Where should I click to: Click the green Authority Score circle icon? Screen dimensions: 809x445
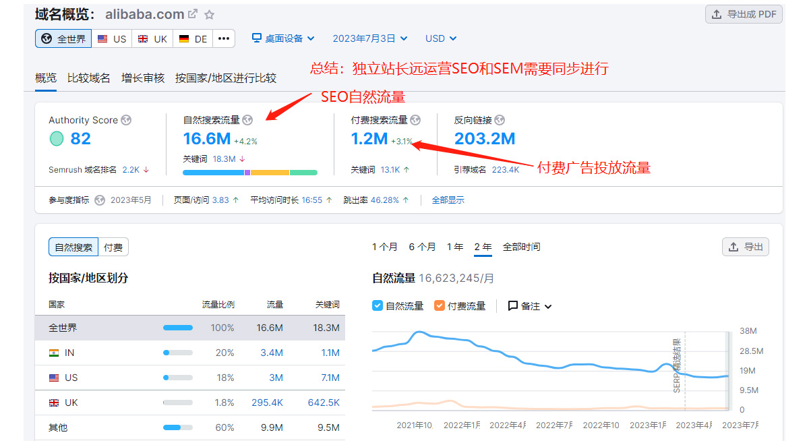click(x=57, y=139)
